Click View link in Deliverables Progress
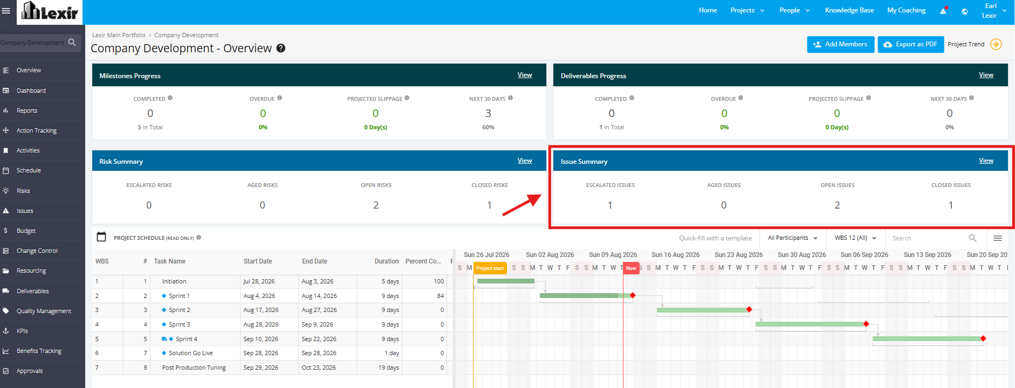Image resolution: width=1015 pixels, height=388 pixels. coord(986,75)
